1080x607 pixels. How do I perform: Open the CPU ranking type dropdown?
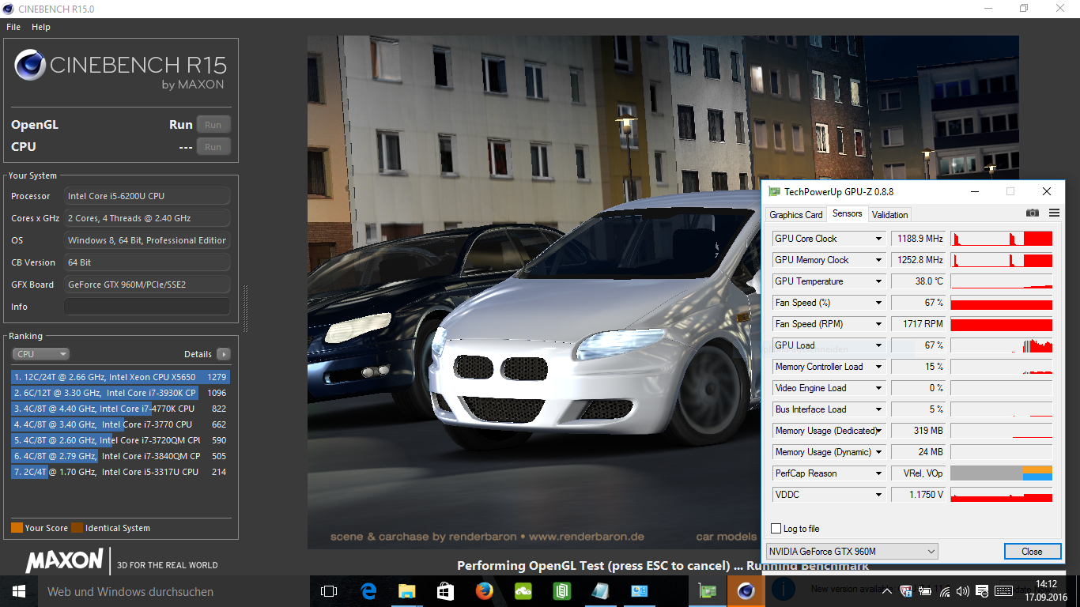pyautogui.click(x=40, y=354)
